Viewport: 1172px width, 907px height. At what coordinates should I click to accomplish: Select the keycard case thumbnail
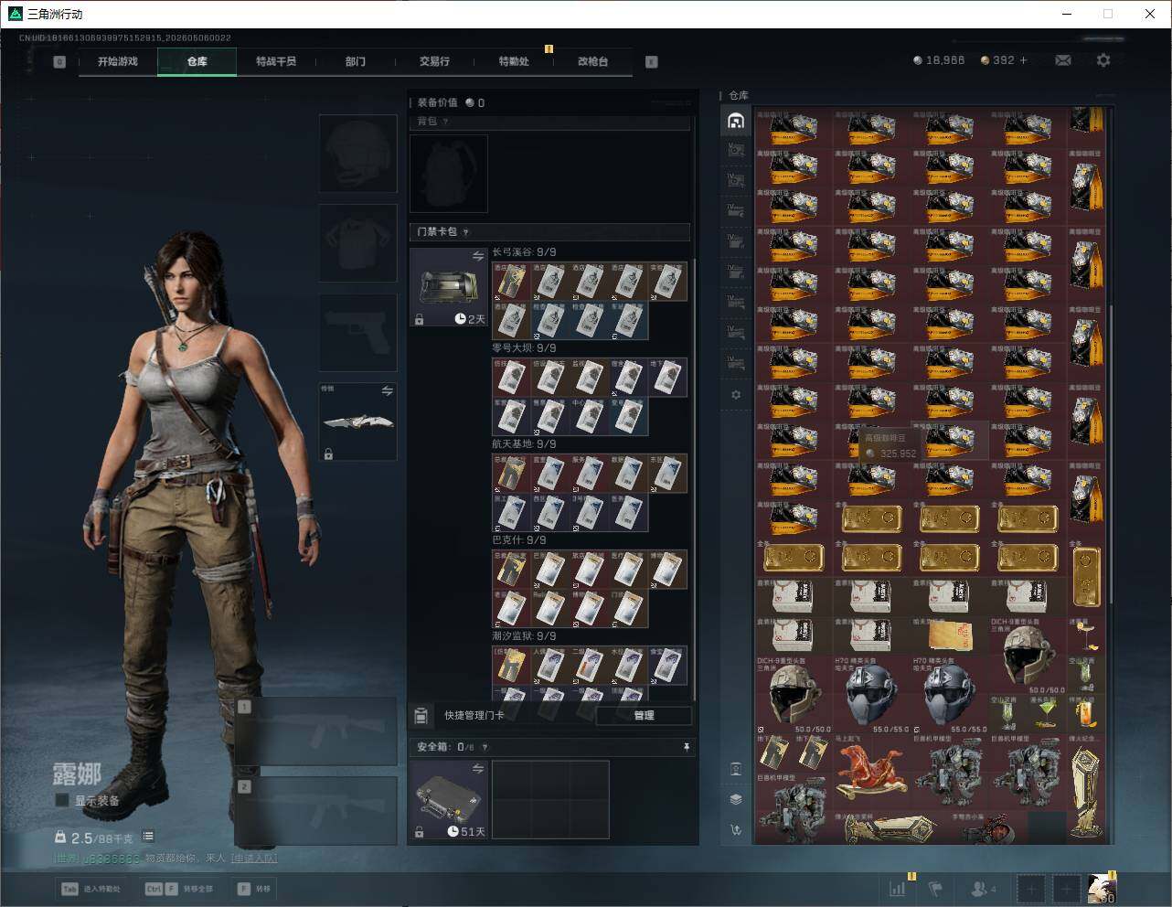pos(449,287)
